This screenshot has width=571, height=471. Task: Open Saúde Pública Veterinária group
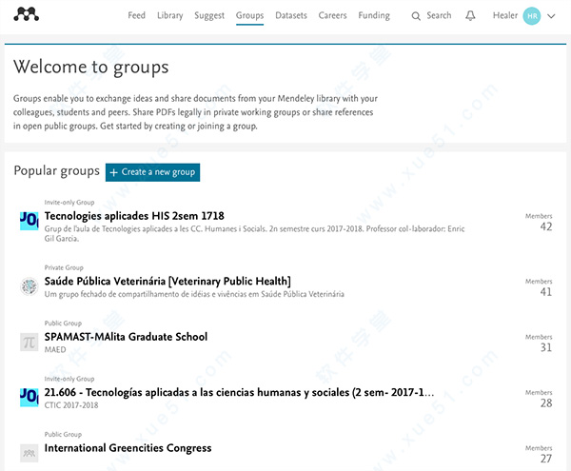tap(167, 281)
